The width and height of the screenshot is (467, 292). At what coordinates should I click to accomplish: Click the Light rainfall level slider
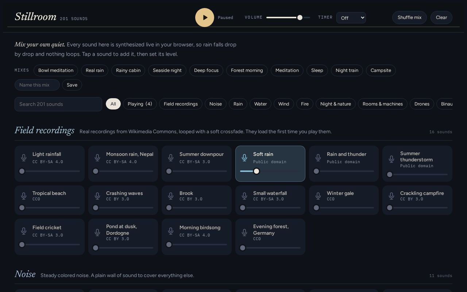click(50, 171)
